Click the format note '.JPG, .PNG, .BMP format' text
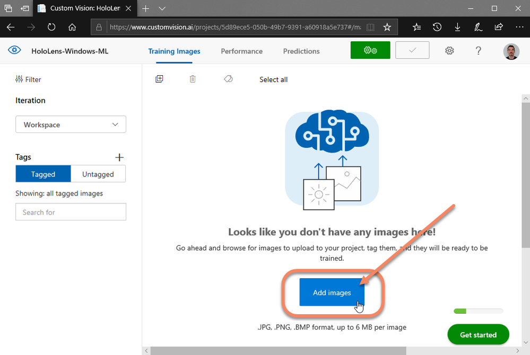Viewport: 530px width, 355px height. (x=332, y=327)
